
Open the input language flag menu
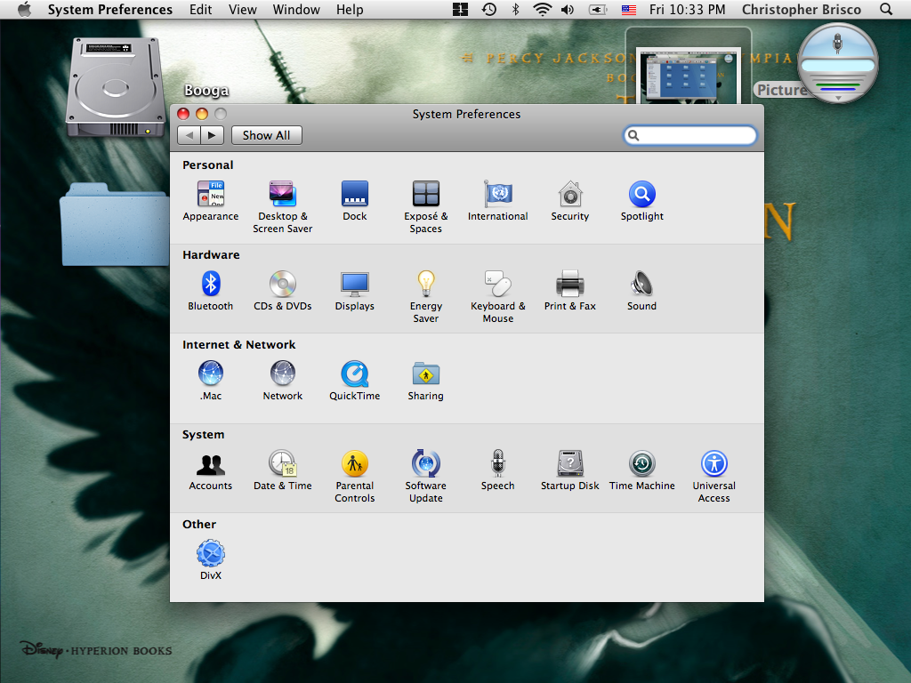(629, 10)
